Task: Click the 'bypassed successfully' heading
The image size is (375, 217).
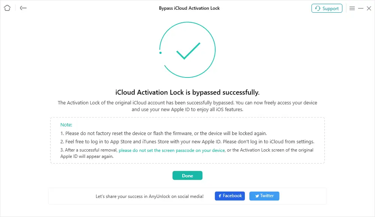Action: 187,92
